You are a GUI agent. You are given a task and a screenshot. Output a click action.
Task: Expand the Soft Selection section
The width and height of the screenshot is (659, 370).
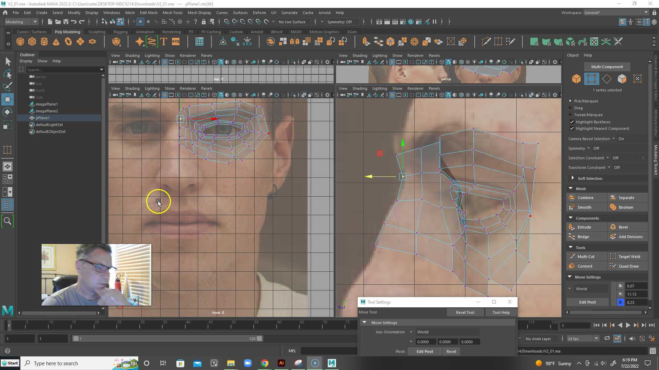(x=573, y=178)
